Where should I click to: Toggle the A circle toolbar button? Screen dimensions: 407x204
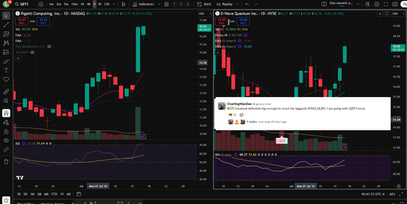click(187, 4)
